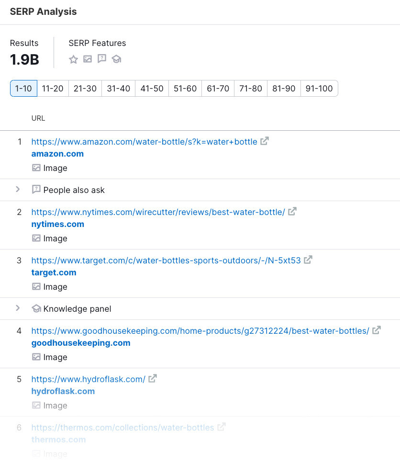This screenshot has width=400, height=464.
Task: Open the Wirecutter best water bottle link
Action: tap(158, 211)
